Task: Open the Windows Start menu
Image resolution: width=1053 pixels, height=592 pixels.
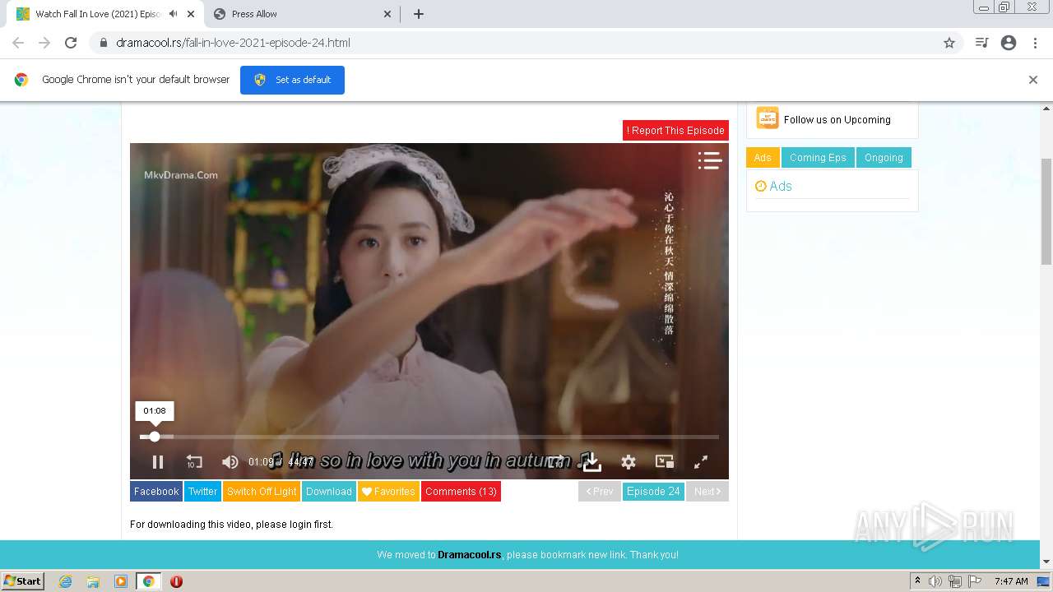Action: (x=22, y=581)
